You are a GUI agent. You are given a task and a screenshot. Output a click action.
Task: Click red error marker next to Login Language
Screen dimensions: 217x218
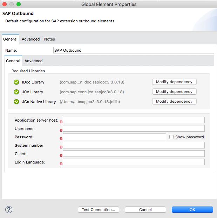tap(61, 164)
